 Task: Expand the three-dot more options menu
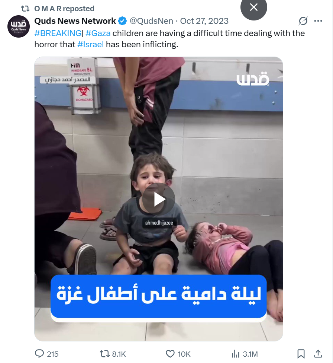click(318, 21)
